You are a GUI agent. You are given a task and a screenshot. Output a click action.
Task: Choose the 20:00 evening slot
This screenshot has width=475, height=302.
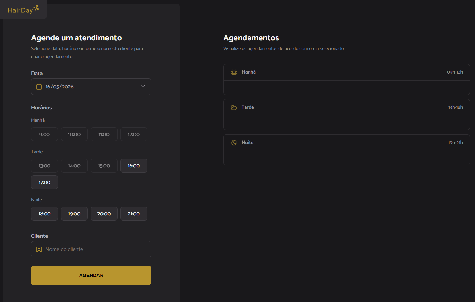pyautogui.click(x=104, y=214)
